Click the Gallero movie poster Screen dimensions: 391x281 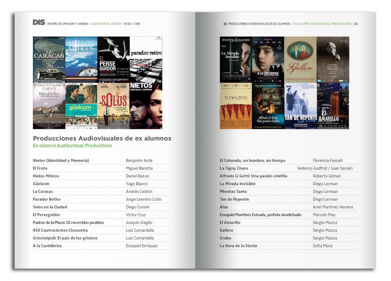(x=300, y=60)
